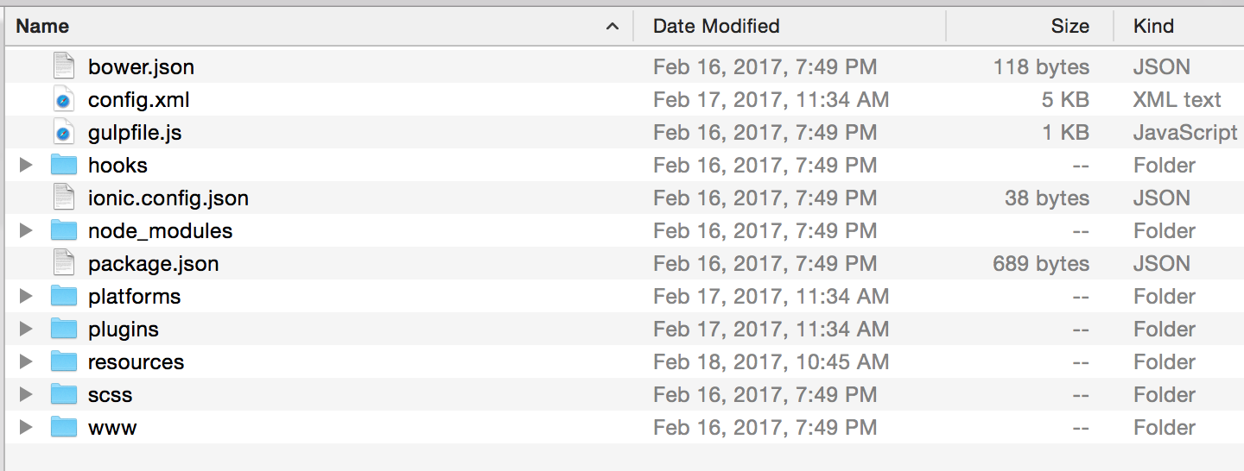Click the config.xml file icon
Image resolution: width=1244 pixels, height=471 pixels.
pyautogui.click(x=64, y=100)
